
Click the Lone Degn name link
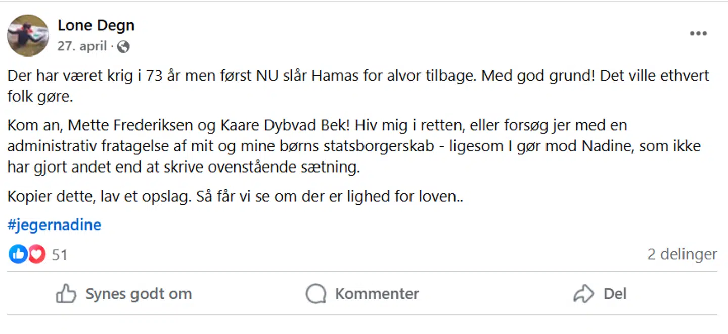click(96, 25)
